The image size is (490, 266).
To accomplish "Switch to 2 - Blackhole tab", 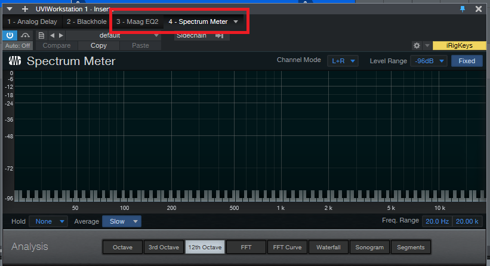I will pyautogui.click(x=87, y=21).
